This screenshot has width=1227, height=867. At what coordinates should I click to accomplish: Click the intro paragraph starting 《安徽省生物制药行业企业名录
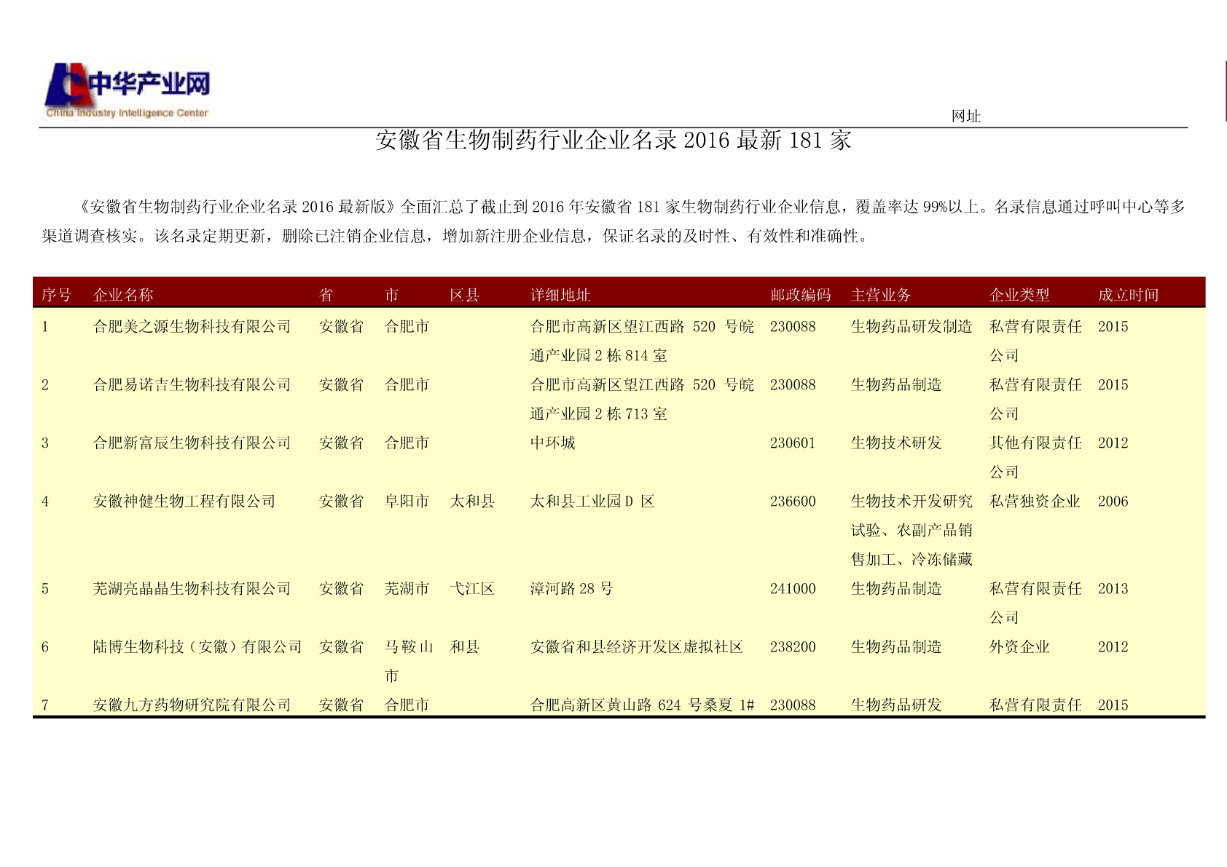tap(613, 221)
